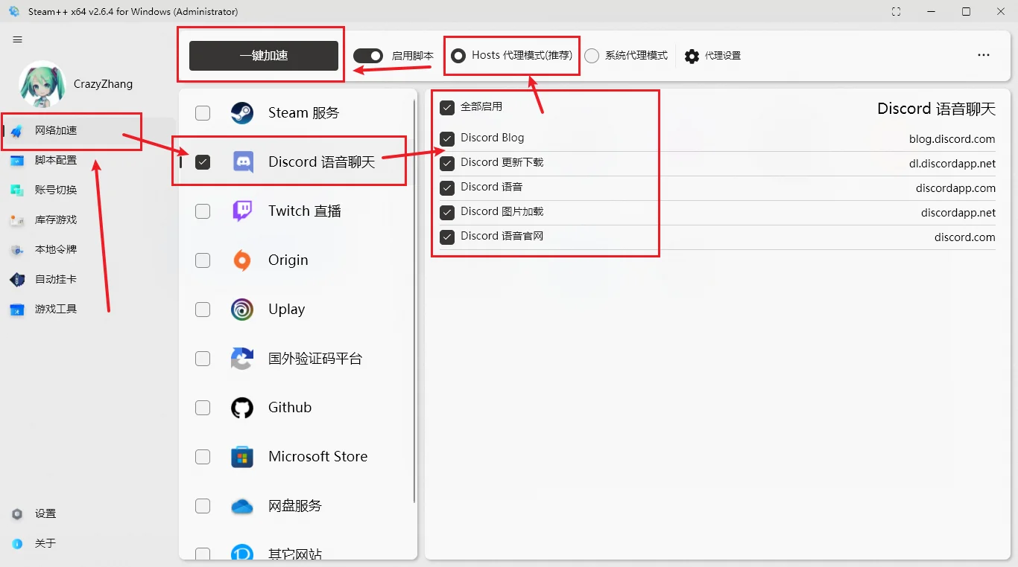Click the Discord logo icon
The image size is (1018, 567).
click(242, 162)
